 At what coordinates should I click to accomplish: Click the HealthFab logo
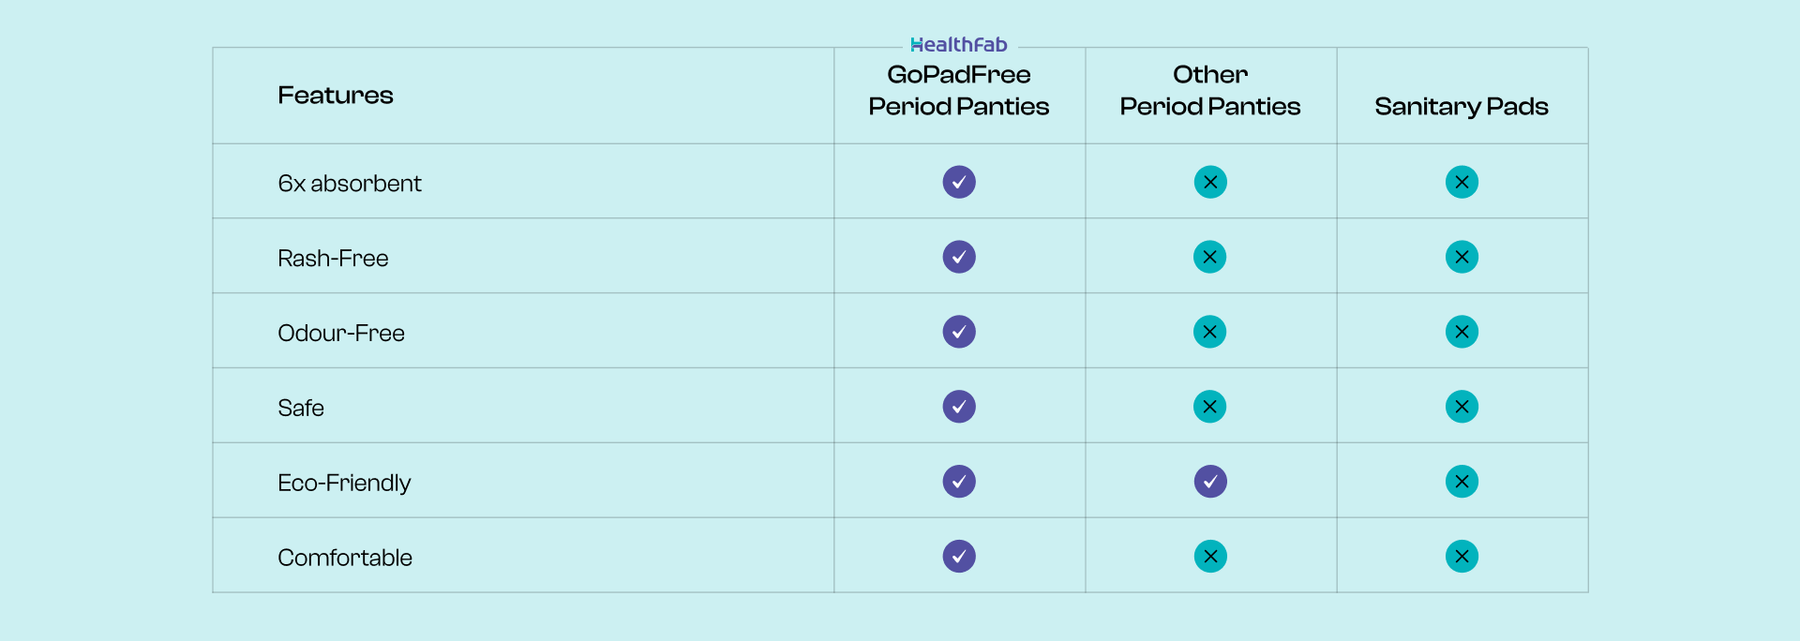[958, 44]
